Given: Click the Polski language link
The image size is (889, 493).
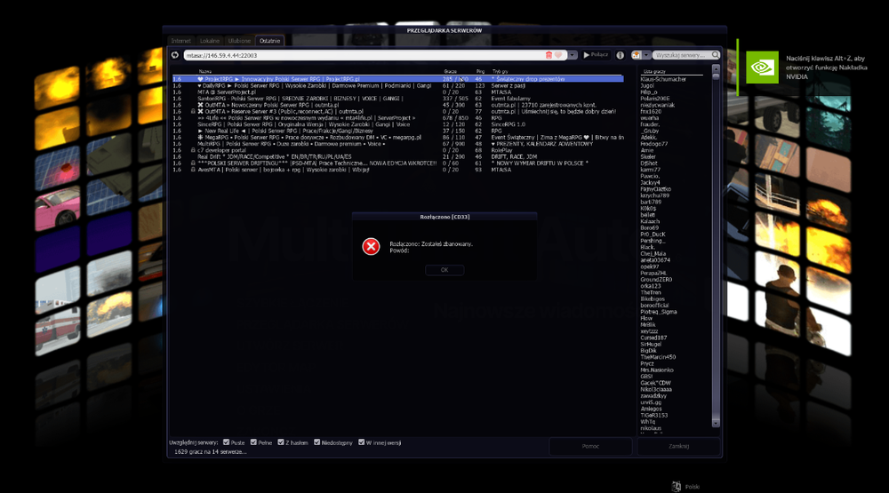Looking at the screenshot, I should coord(693,487).
